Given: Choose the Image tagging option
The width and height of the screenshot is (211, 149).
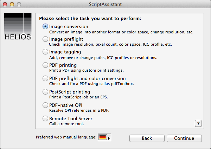Looking at the screenshot, I should [45, 52].
